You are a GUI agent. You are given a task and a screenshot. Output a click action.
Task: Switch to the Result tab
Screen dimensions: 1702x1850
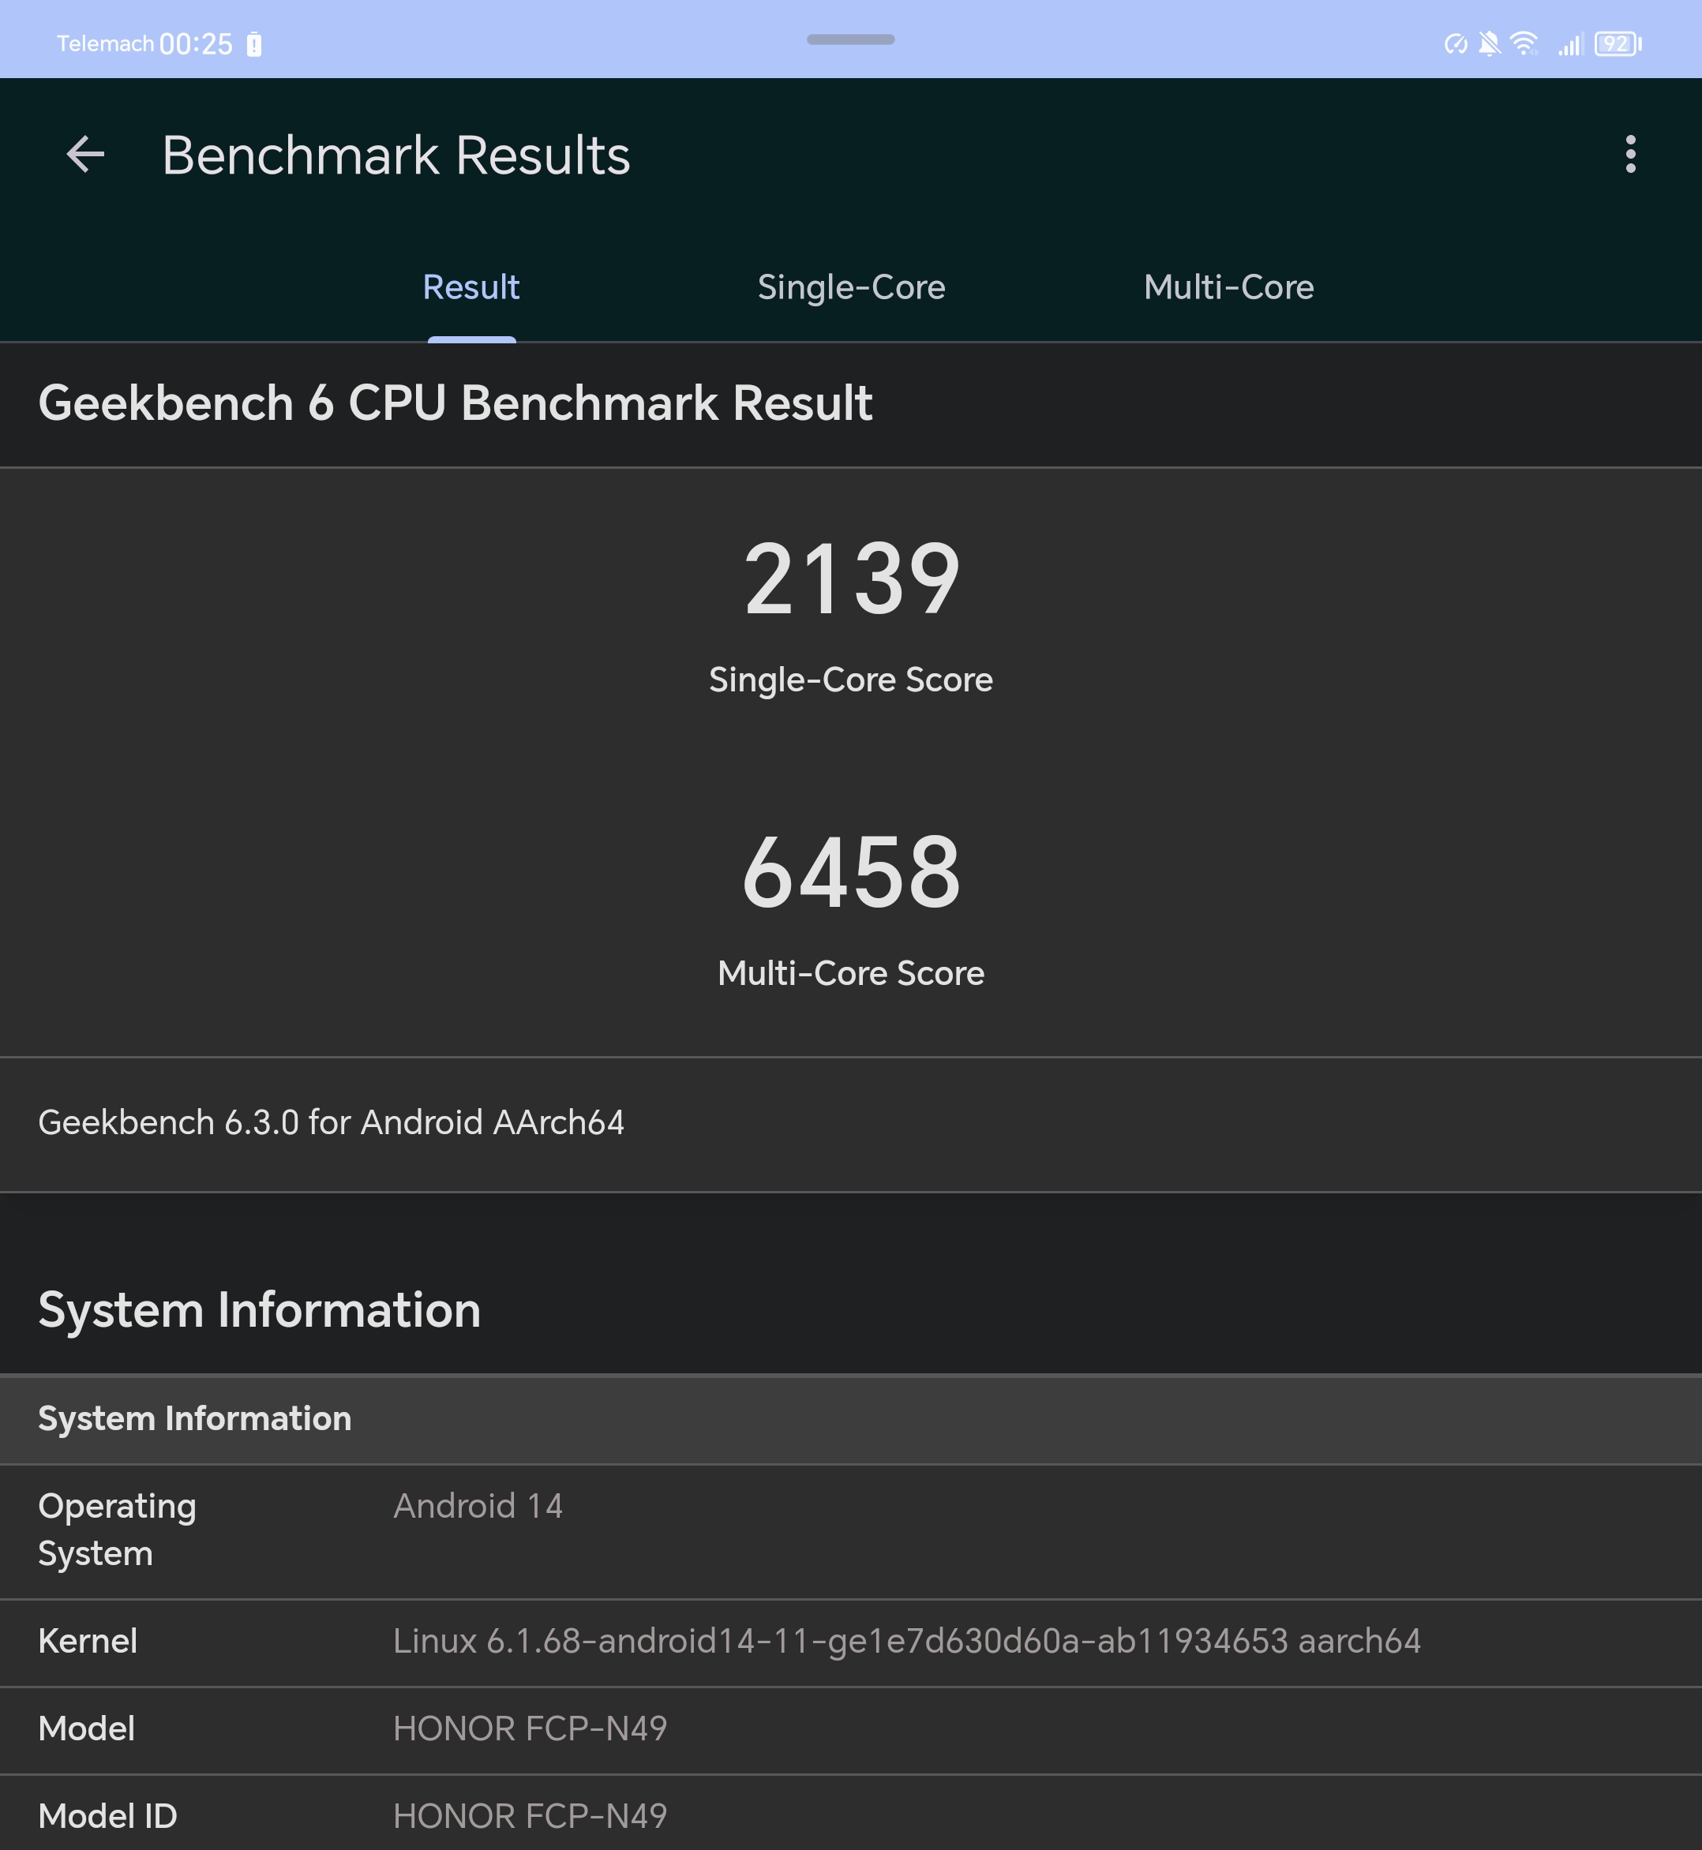pos(470,287)
